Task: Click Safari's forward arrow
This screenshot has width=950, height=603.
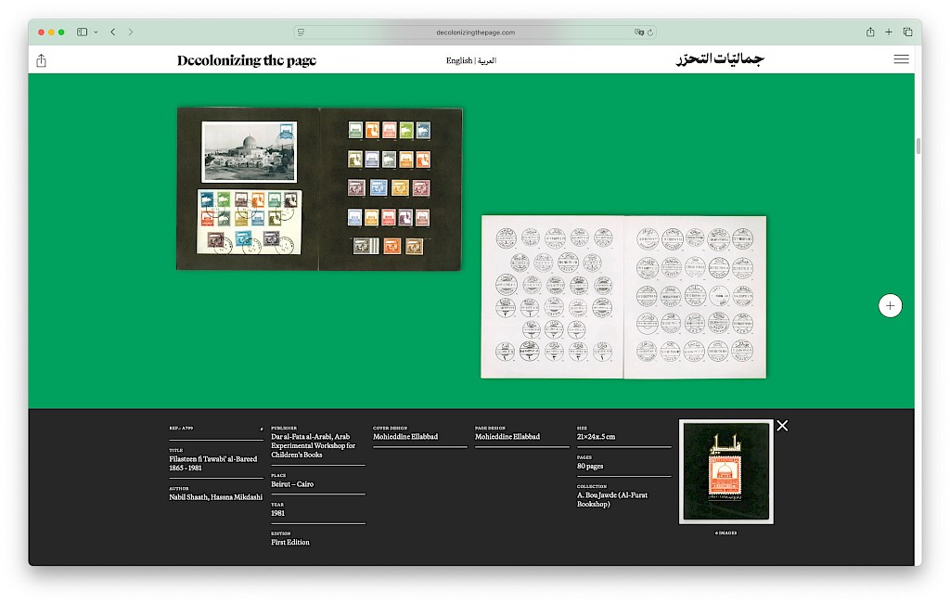Action: point(131,32)
